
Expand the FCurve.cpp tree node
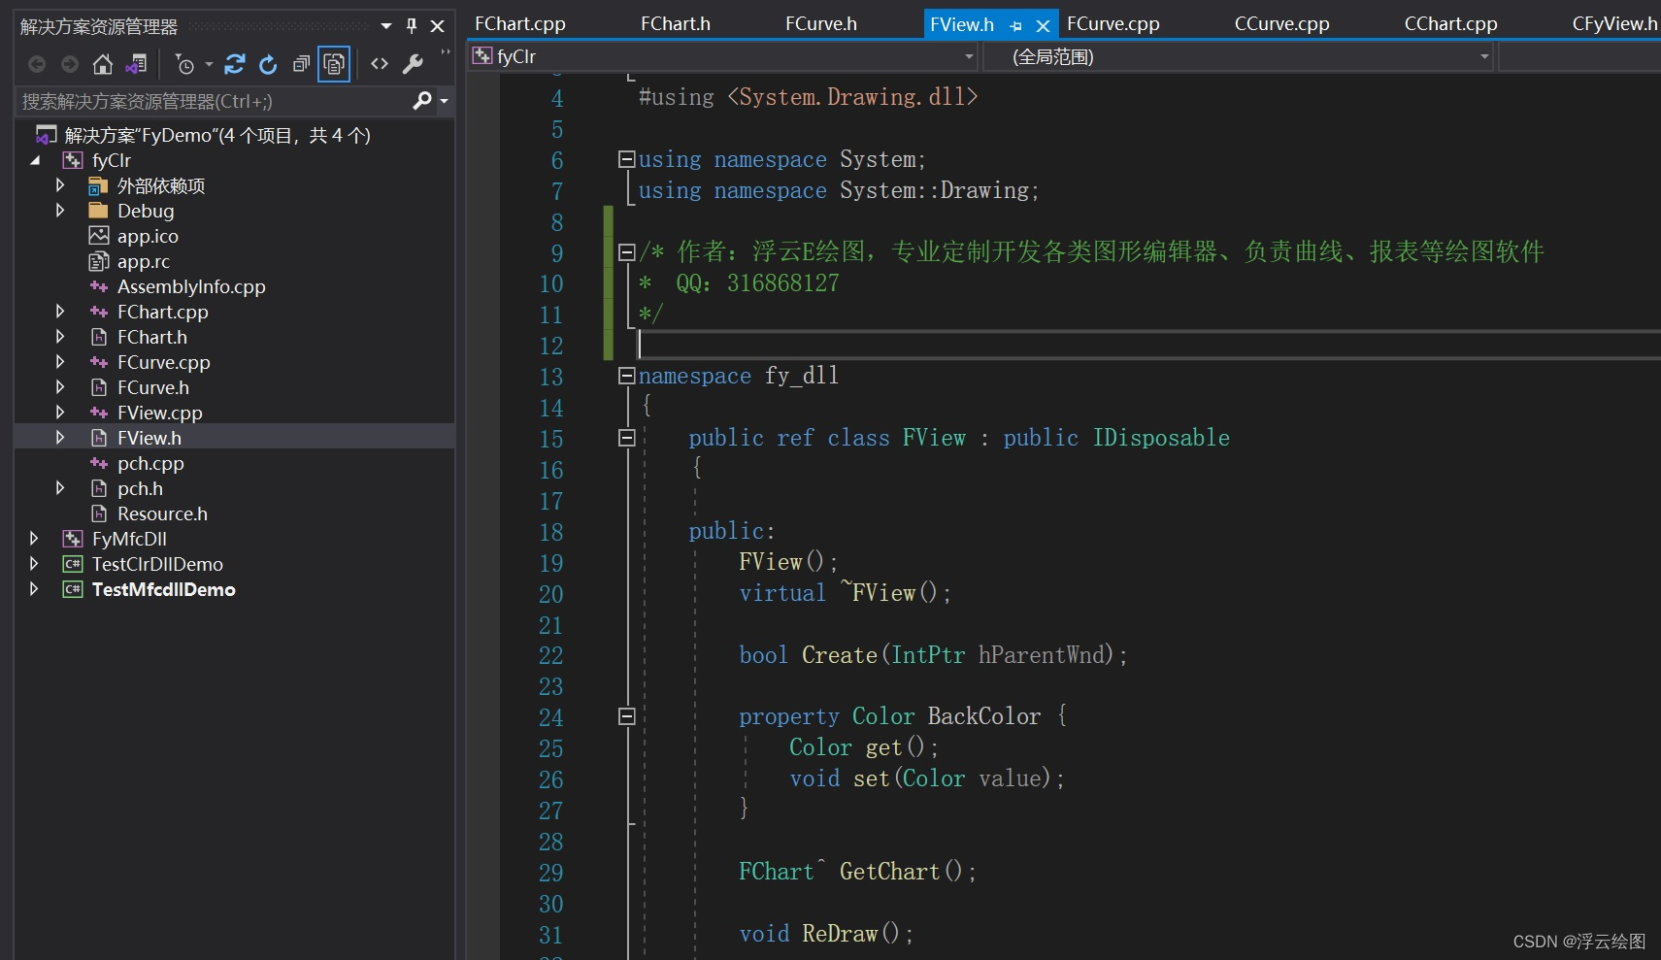pos(60,361)
